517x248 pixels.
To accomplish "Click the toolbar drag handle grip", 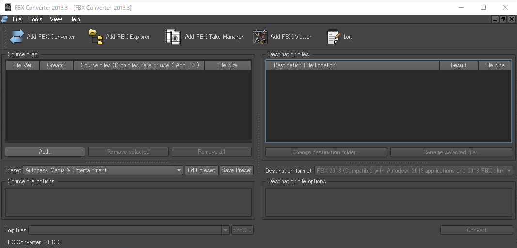I will (5, 37).
